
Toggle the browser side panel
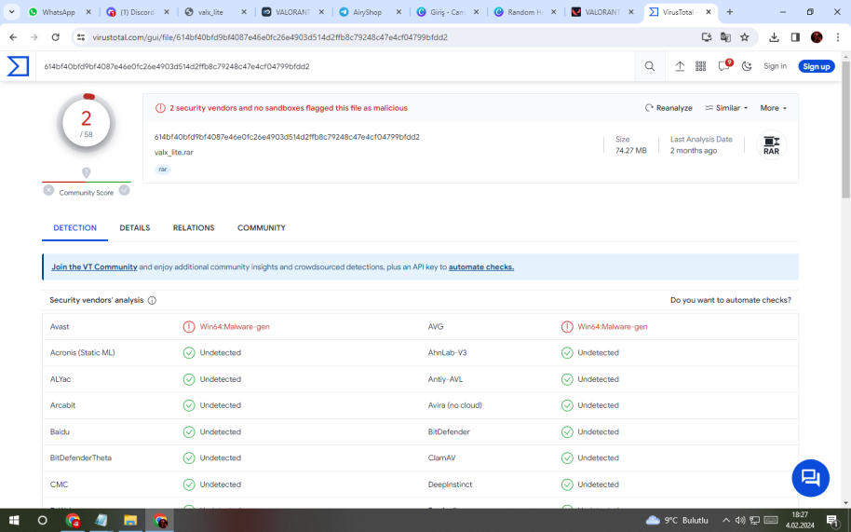(x=795, y=37)
